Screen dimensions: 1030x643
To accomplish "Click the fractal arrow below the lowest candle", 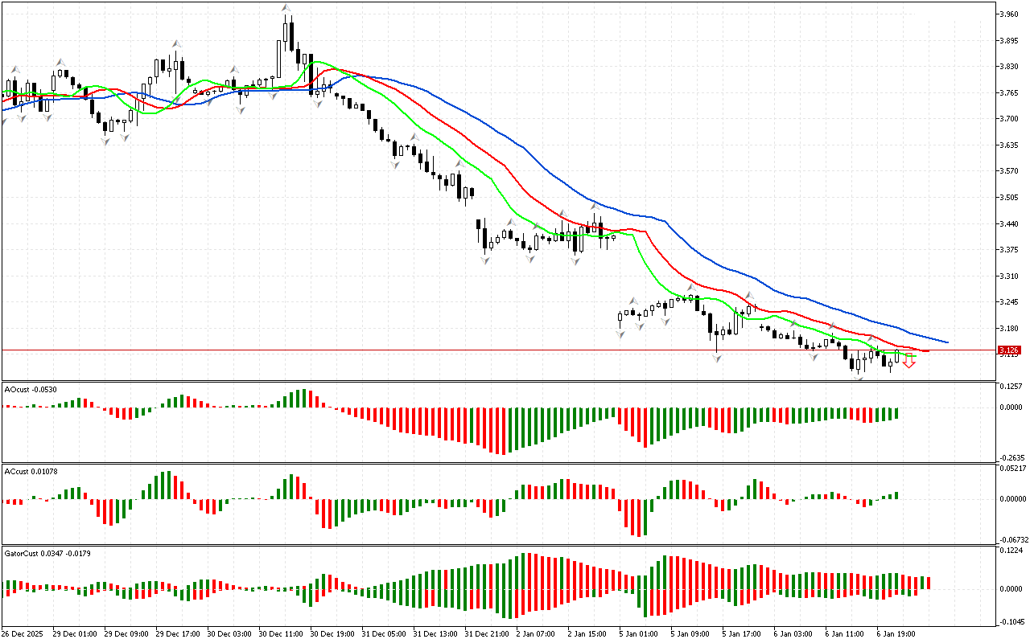I will (x=859, y=379).
